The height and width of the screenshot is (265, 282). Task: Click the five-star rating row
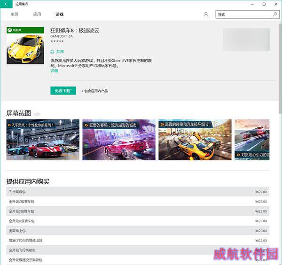(57, 41)
